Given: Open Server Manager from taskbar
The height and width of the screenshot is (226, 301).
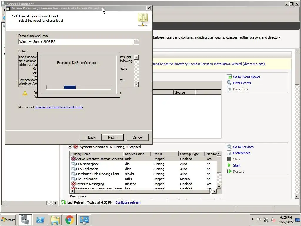Looking at the screenshot, I should point(25,220).
